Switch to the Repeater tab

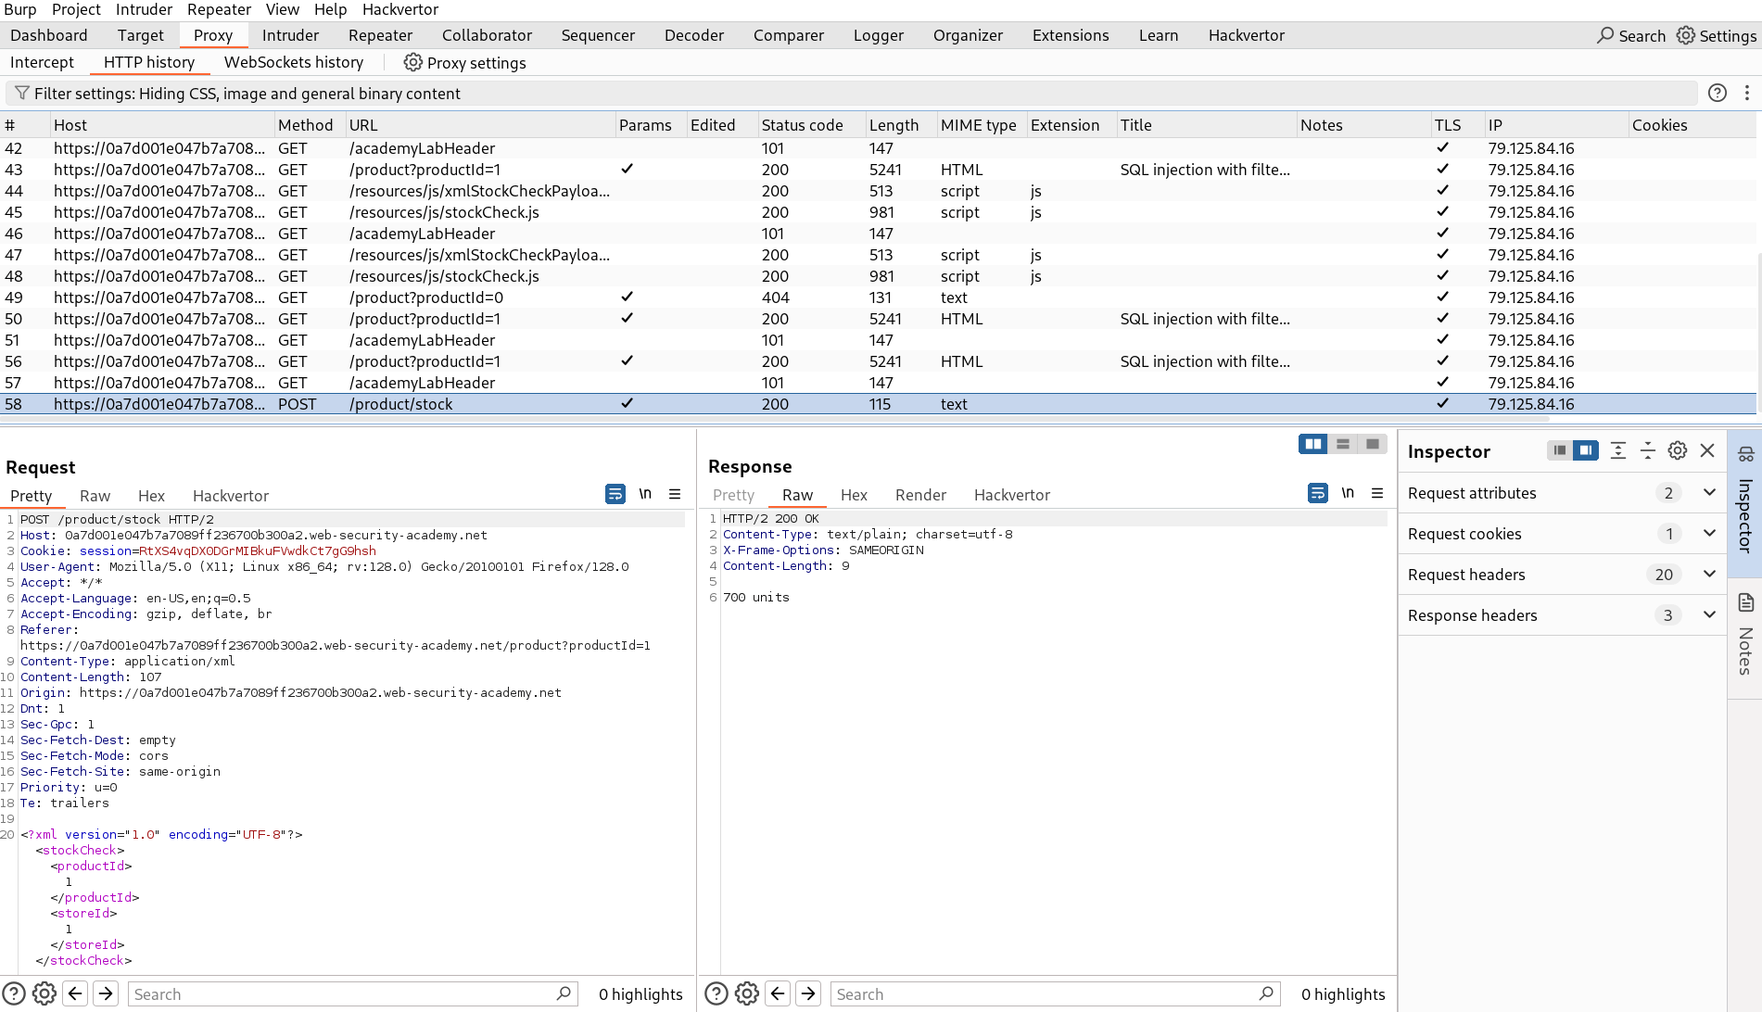380,35
